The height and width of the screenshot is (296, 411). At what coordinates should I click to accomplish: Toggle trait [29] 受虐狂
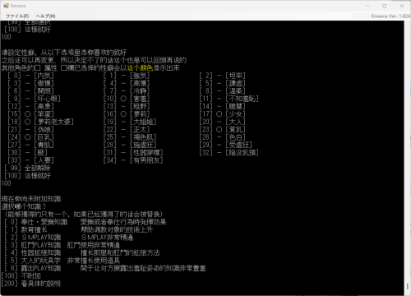point(225,145)
